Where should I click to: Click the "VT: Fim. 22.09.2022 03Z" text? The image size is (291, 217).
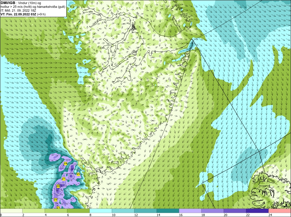point(19,14)
